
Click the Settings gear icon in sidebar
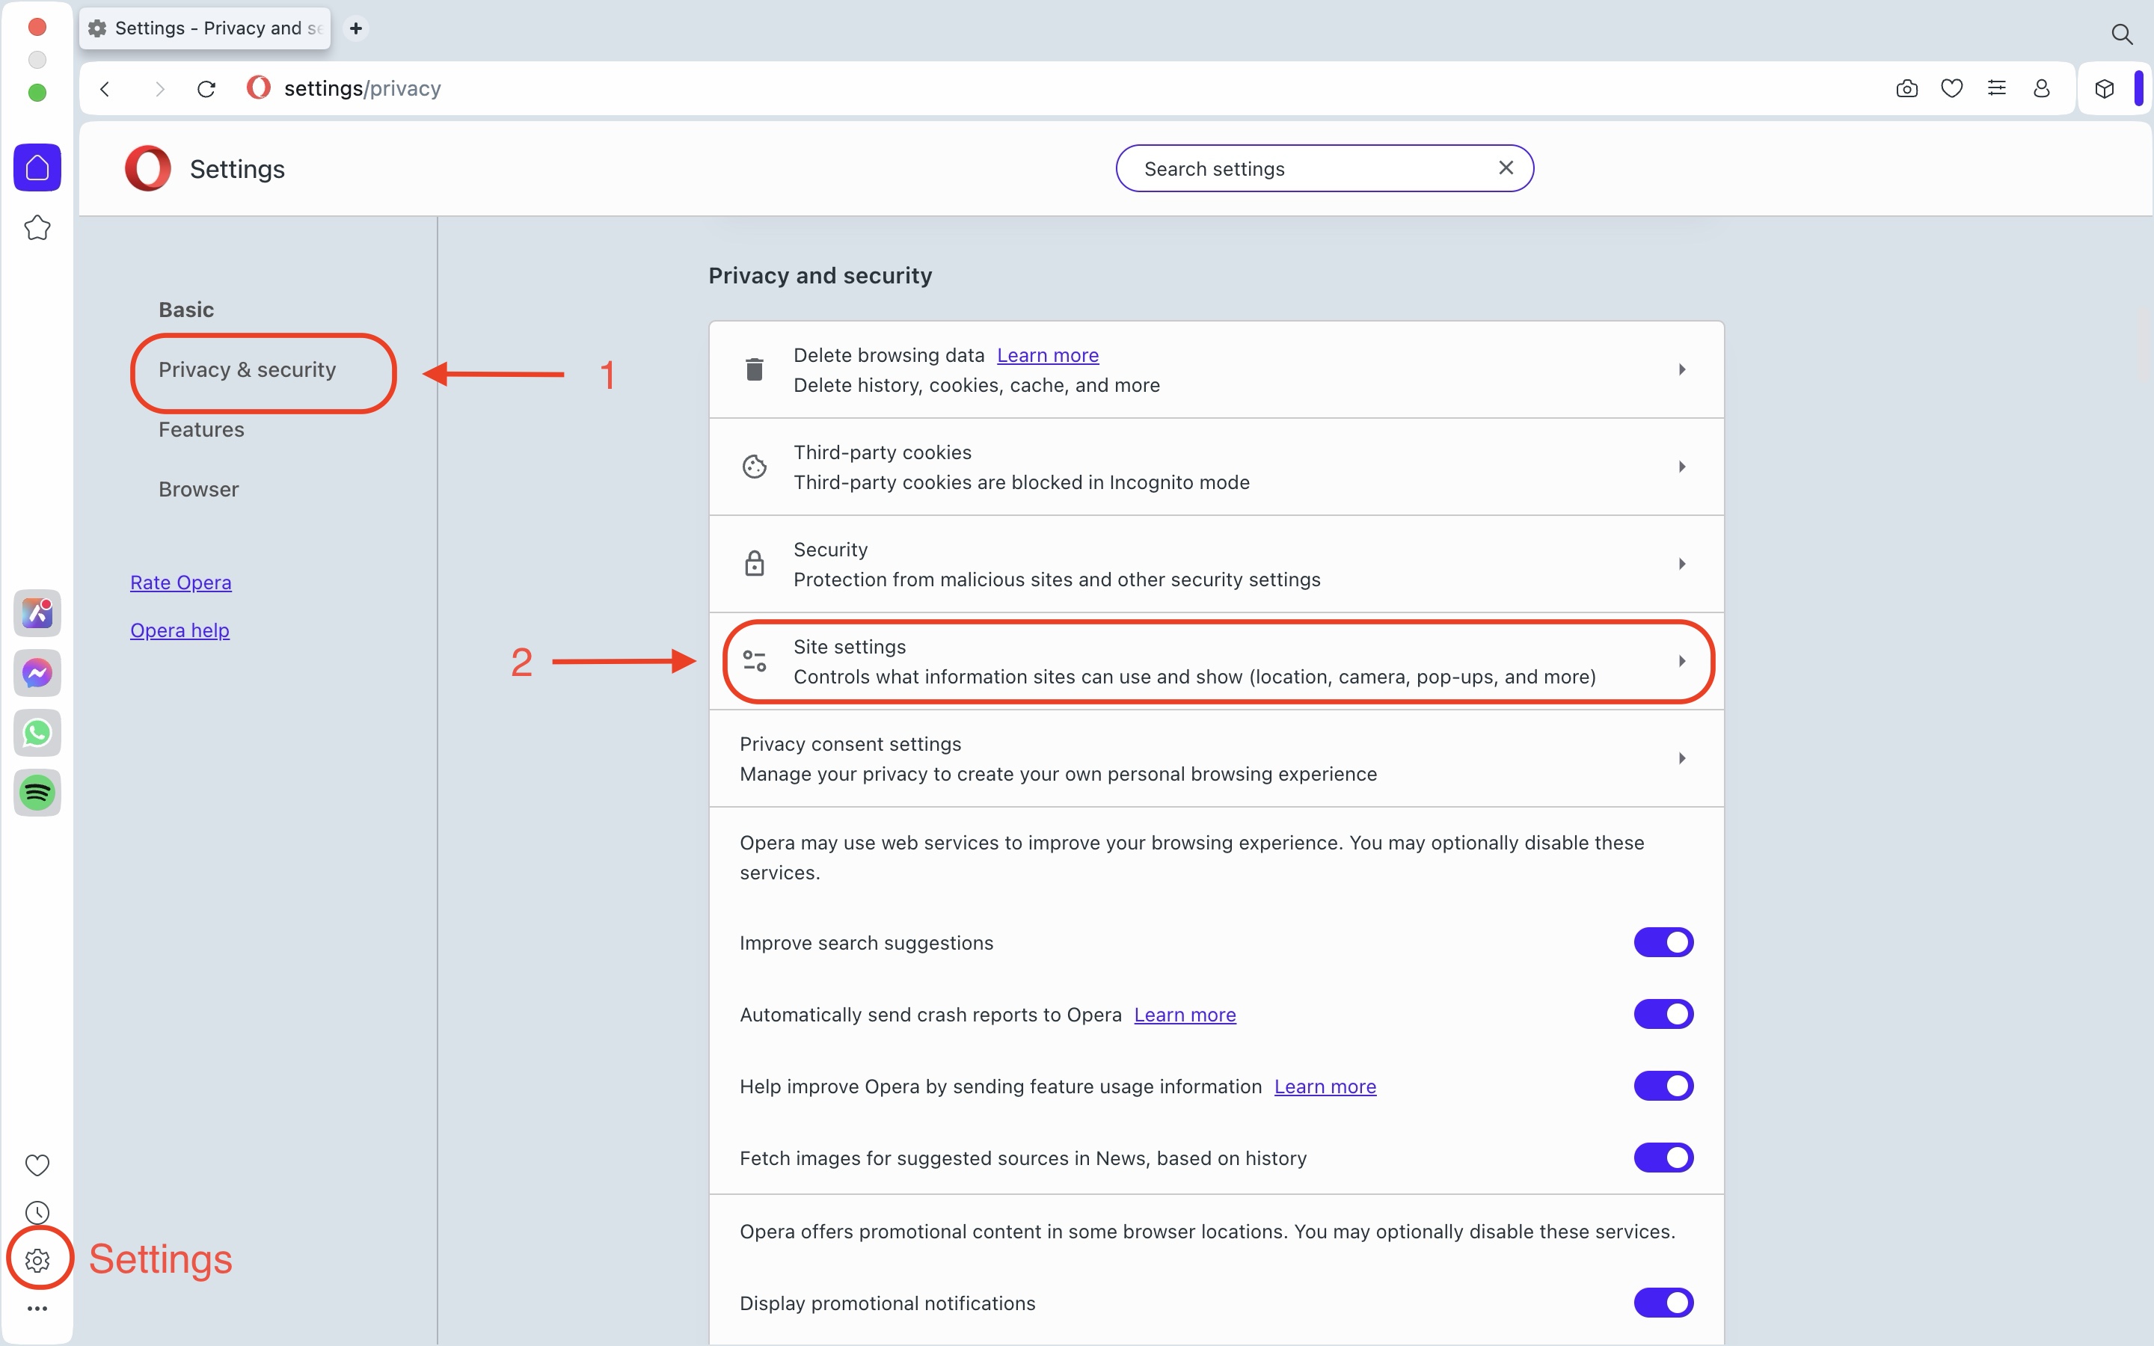[37, 1260]
